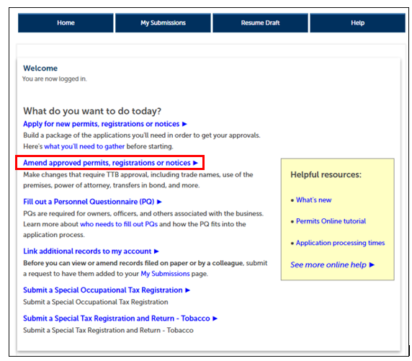Go to My Submissions tab
412x361 pixels.
[x=163, y=23]
